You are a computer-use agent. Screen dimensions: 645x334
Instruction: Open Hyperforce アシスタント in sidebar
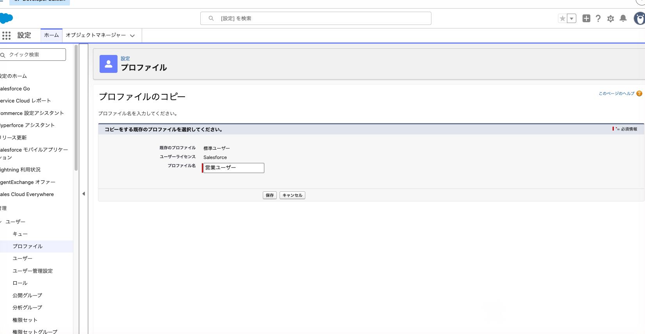[27, 125]
